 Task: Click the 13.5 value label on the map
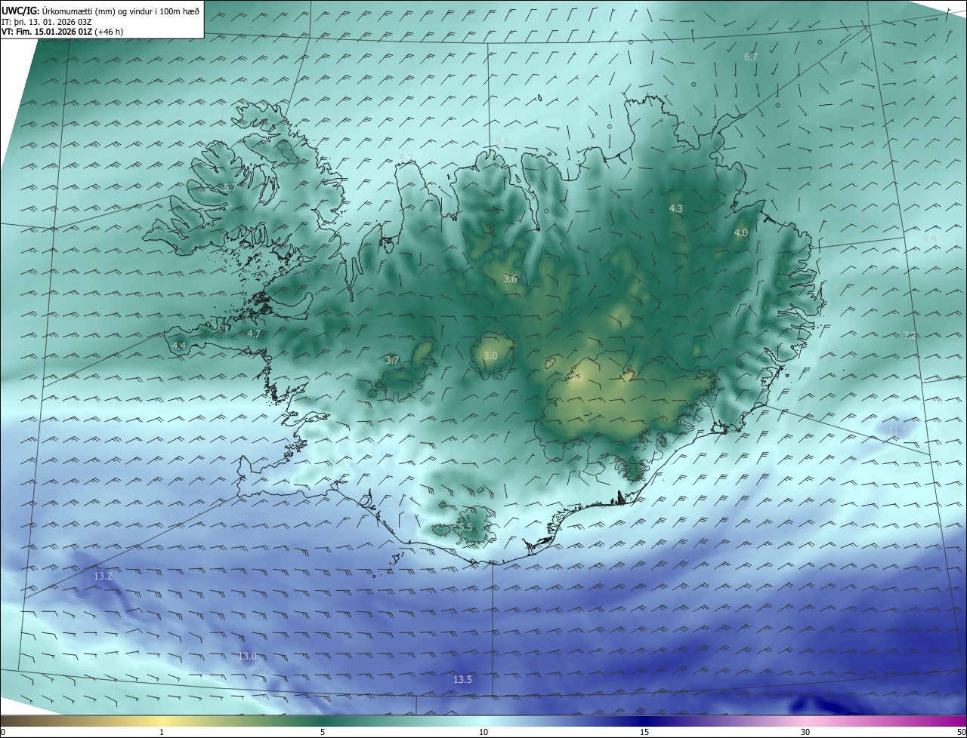[x=462, y=680]
